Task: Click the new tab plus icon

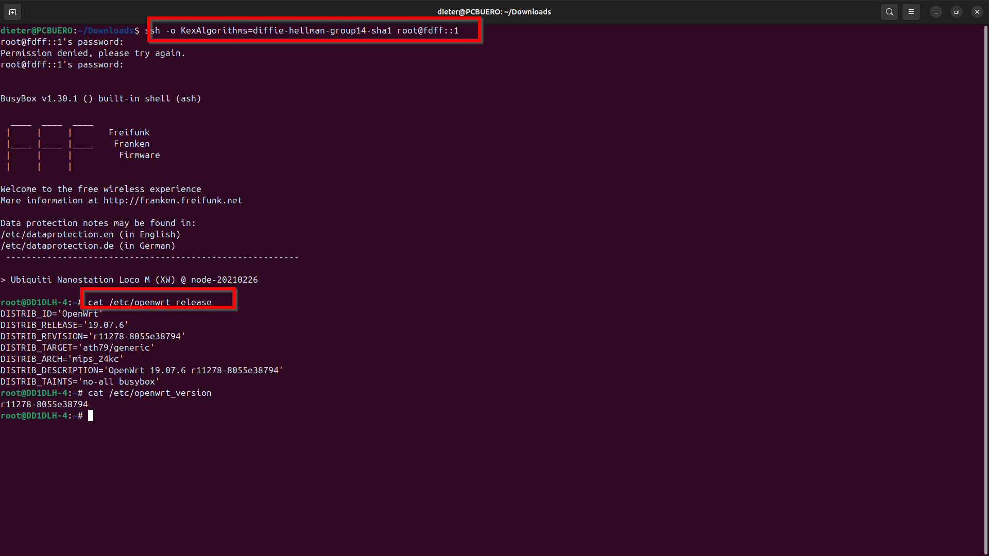Action: pyautogui.click(x=12, y=11)
